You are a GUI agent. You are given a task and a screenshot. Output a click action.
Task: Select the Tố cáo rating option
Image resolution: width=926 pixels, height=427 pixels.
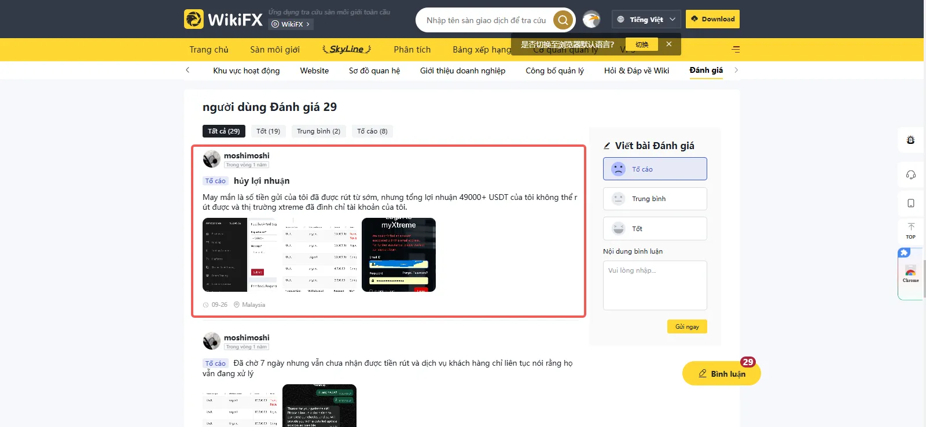pyautogui.click(x=655, y=169)
